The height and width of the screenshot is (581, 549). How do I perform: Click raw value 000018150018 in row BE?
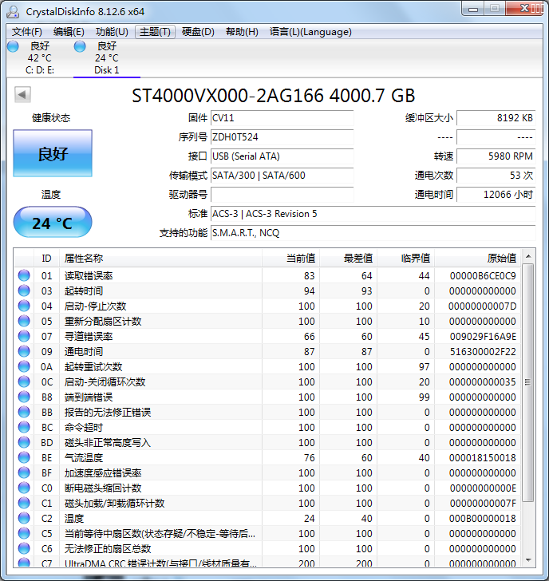[x=483, y=458]
